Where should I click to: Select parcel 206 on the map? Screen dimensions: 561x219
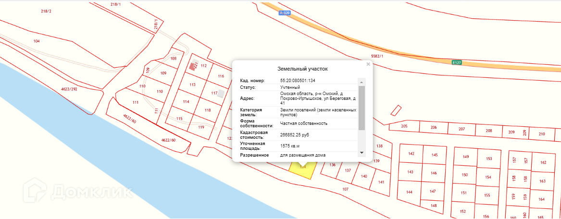tap(433, 127)
